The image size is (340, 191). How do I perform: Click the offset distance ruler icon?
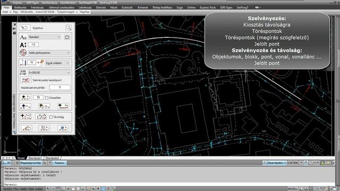pyautogui.click(x=23, y=63)
